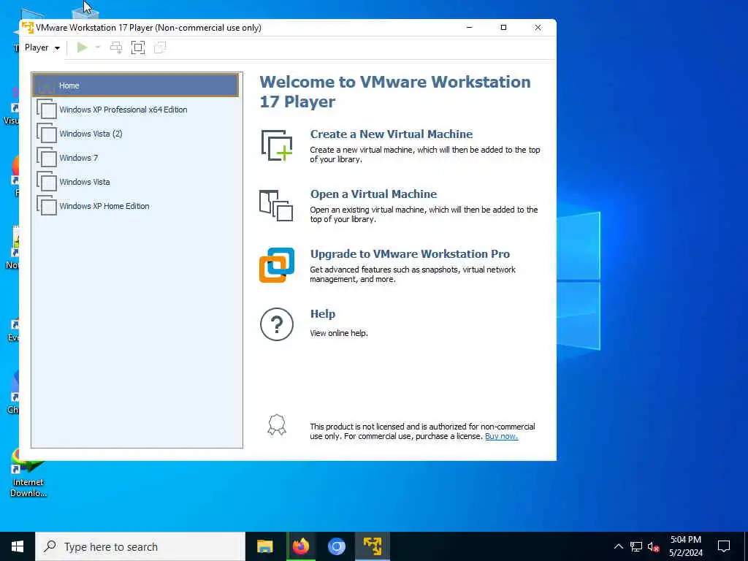Select the Windows 7 virtual machine
The width and height of the screenshot is (748, 561).
(x=135, y=158)
